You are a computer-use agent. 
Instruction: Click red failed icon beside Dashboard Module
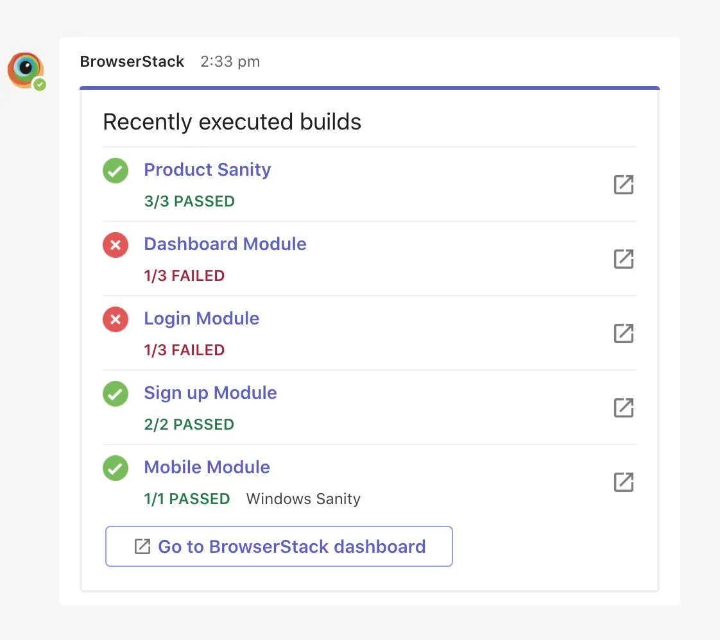116,245
